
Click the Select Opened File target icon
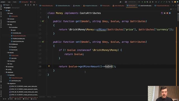25,5
